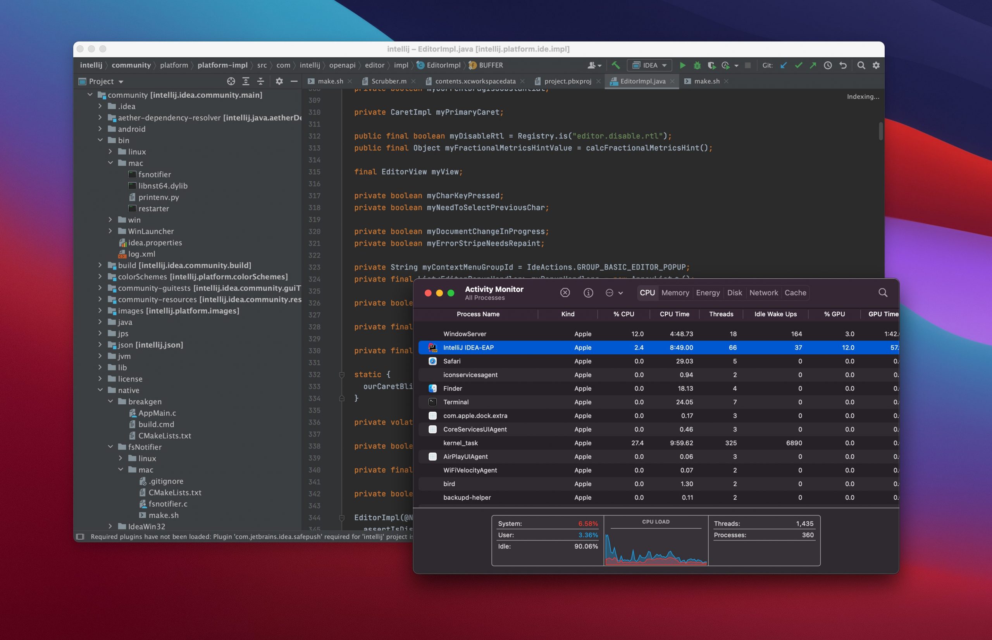Screen dimensions: 992x640
Task: Quit a process with Activity Monitor's octagon X icon
Action: pos(565,293)
